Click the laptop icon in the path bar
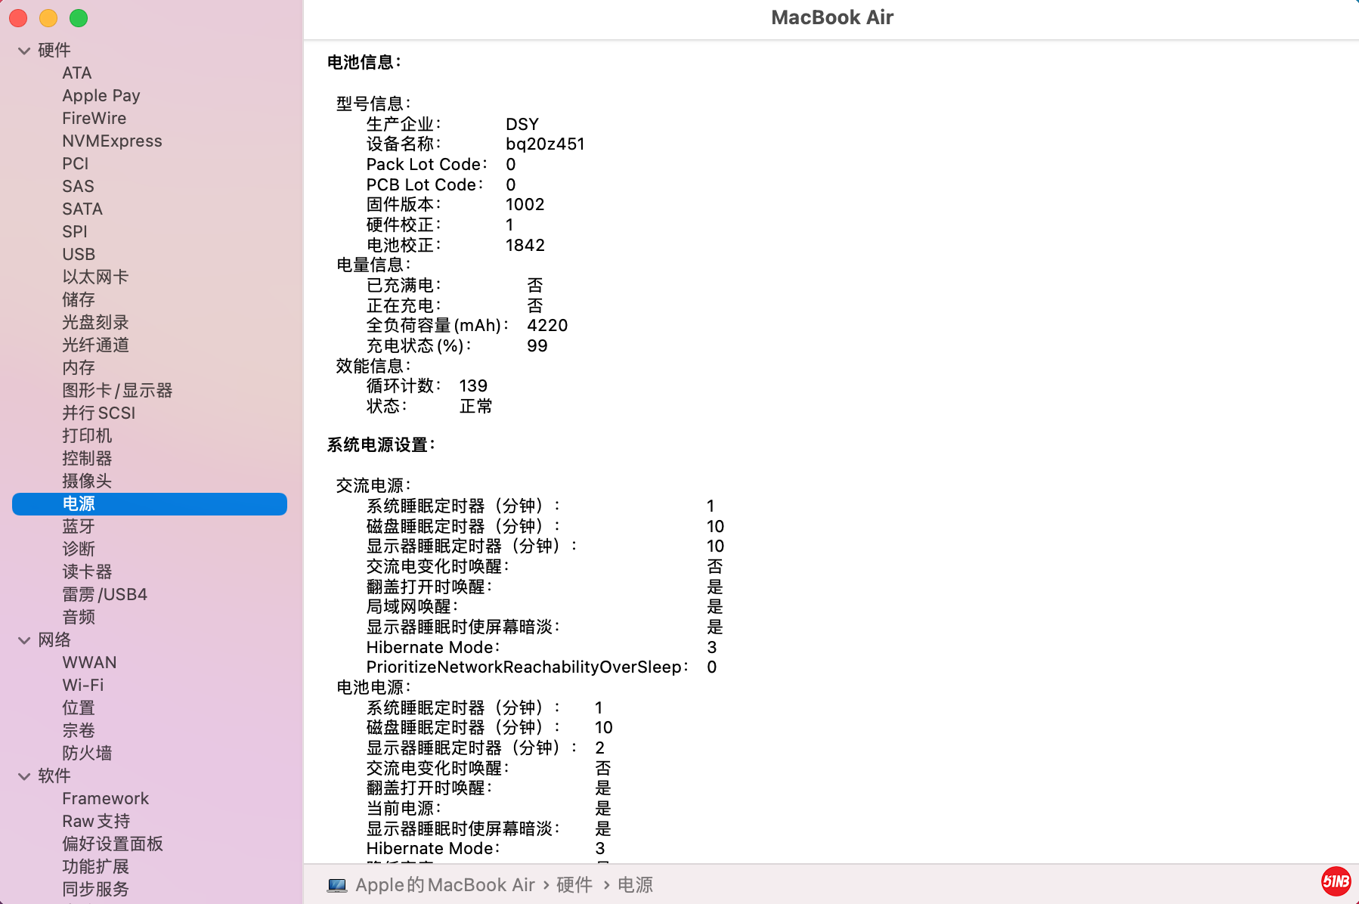The width and height of the screenshot is (1359, 904). 337,885
